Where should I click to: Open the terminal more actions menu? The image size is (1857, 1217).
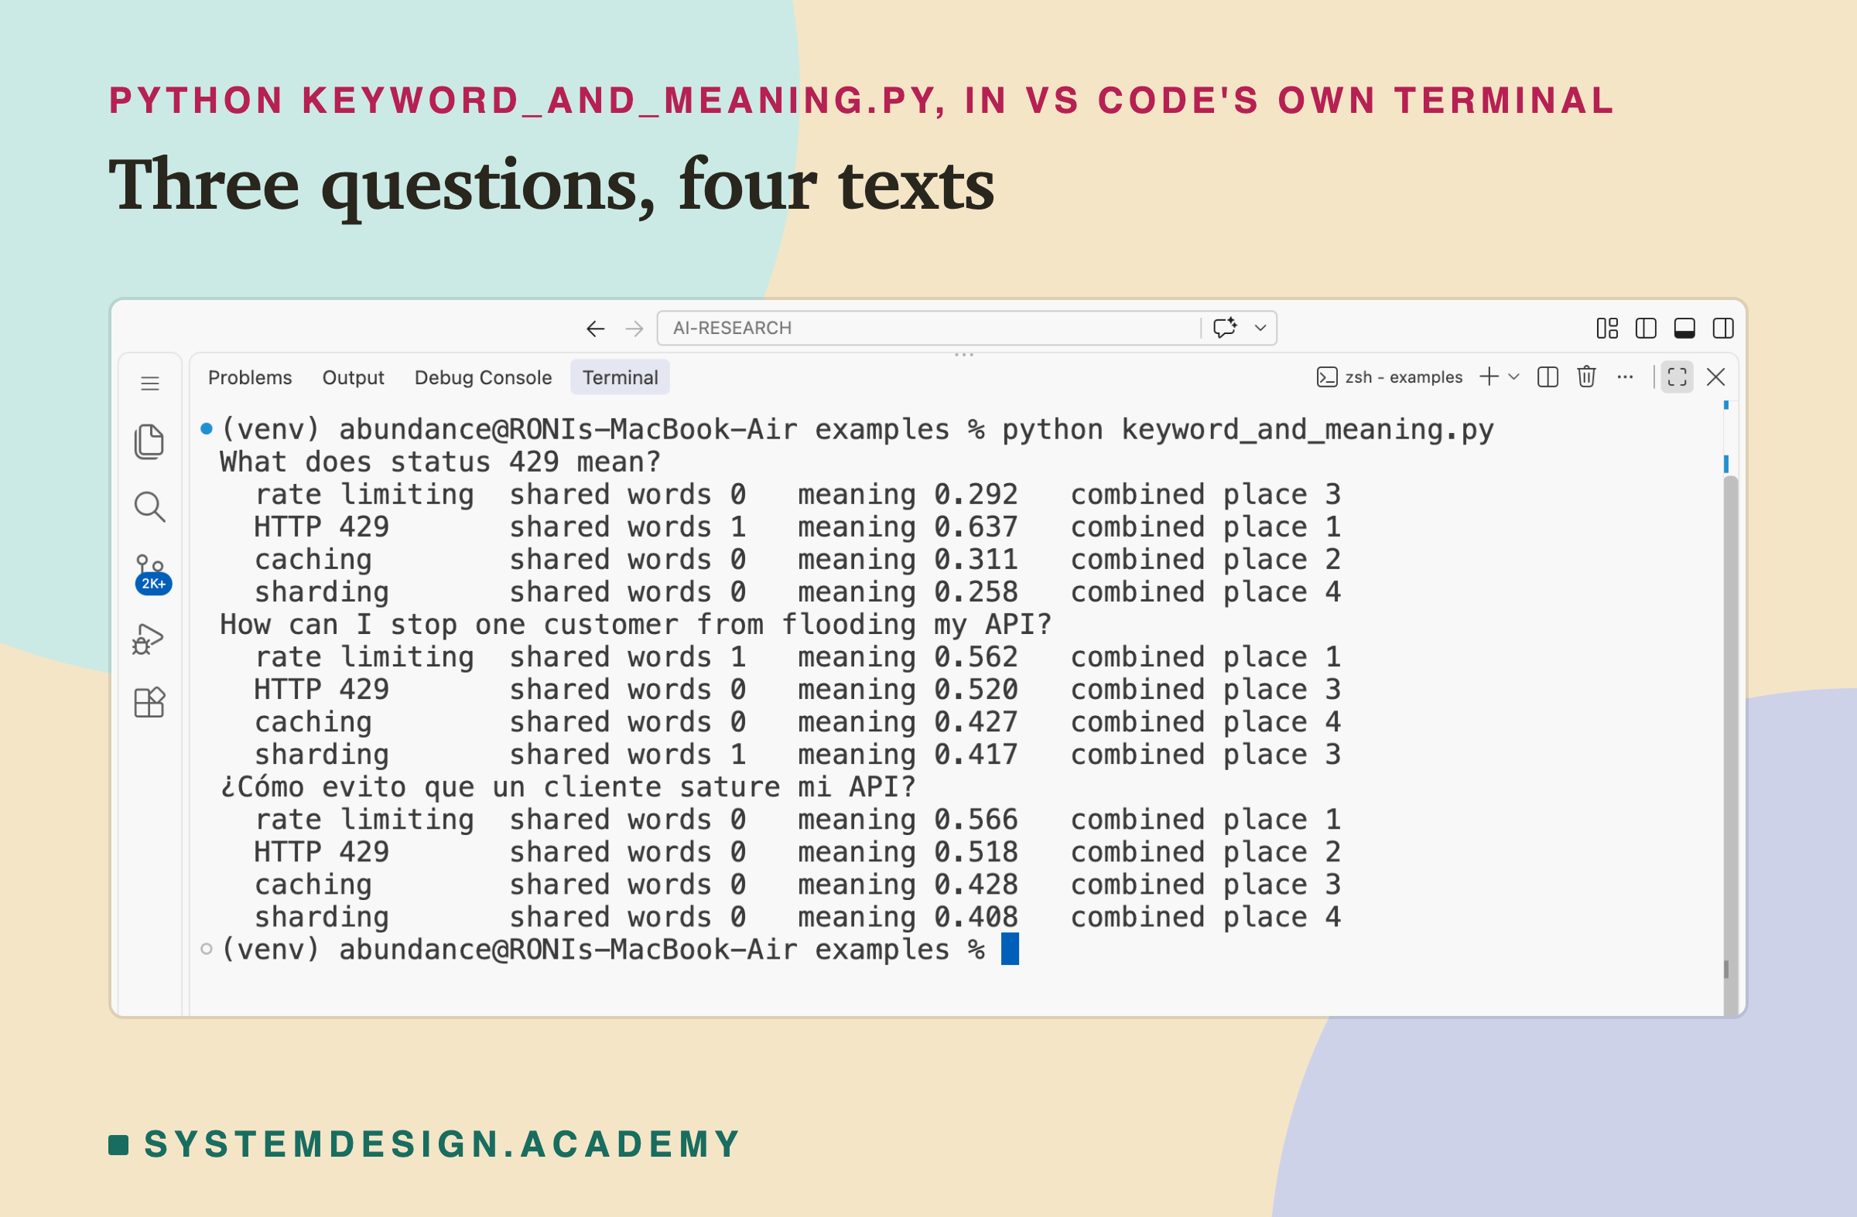(x=1626, y=377)
